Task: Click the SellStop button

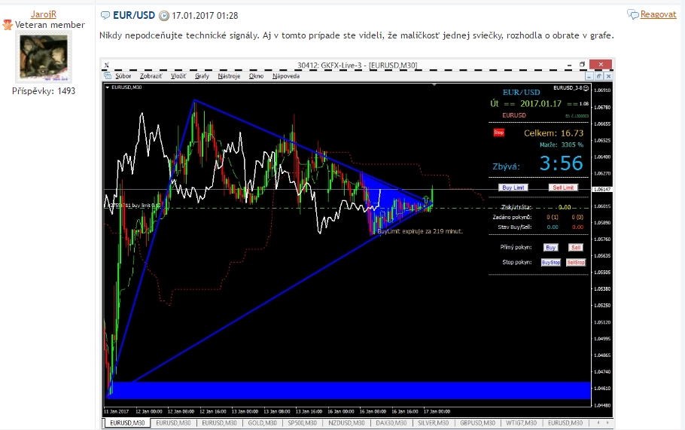Action: (576, 263)
